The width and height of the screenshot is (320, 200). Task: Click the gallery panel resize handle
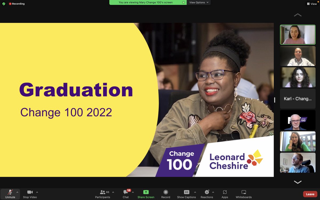pos(275,100)
